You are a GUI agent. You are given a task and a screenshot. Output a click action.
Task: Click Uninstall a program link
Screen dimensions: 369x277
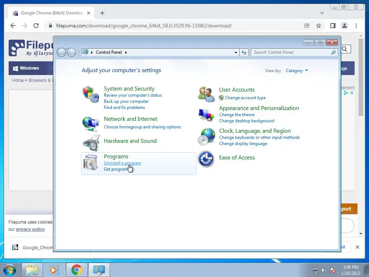(x=123, y=163)
